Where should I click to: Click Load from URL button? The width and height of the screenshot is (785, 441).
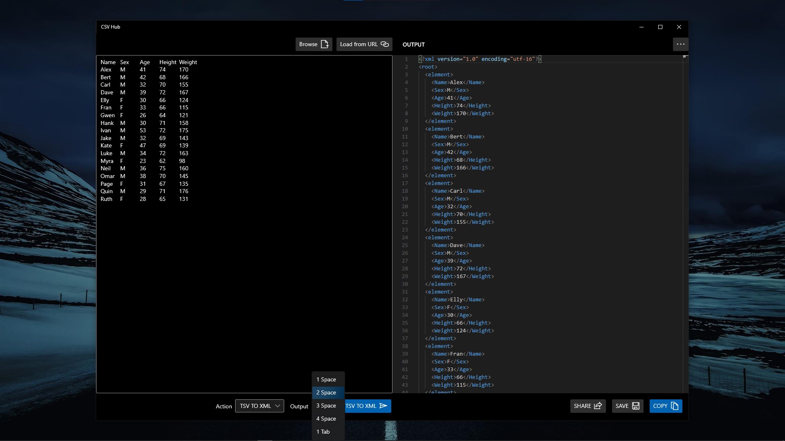pos(364,44)
